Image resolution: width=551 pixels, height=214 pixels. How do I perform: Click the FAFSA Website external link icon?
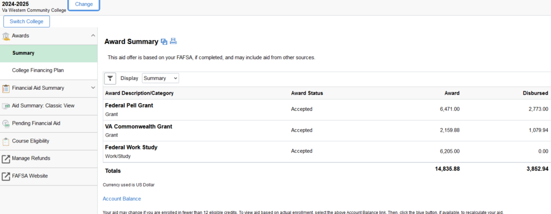point(5,176)
